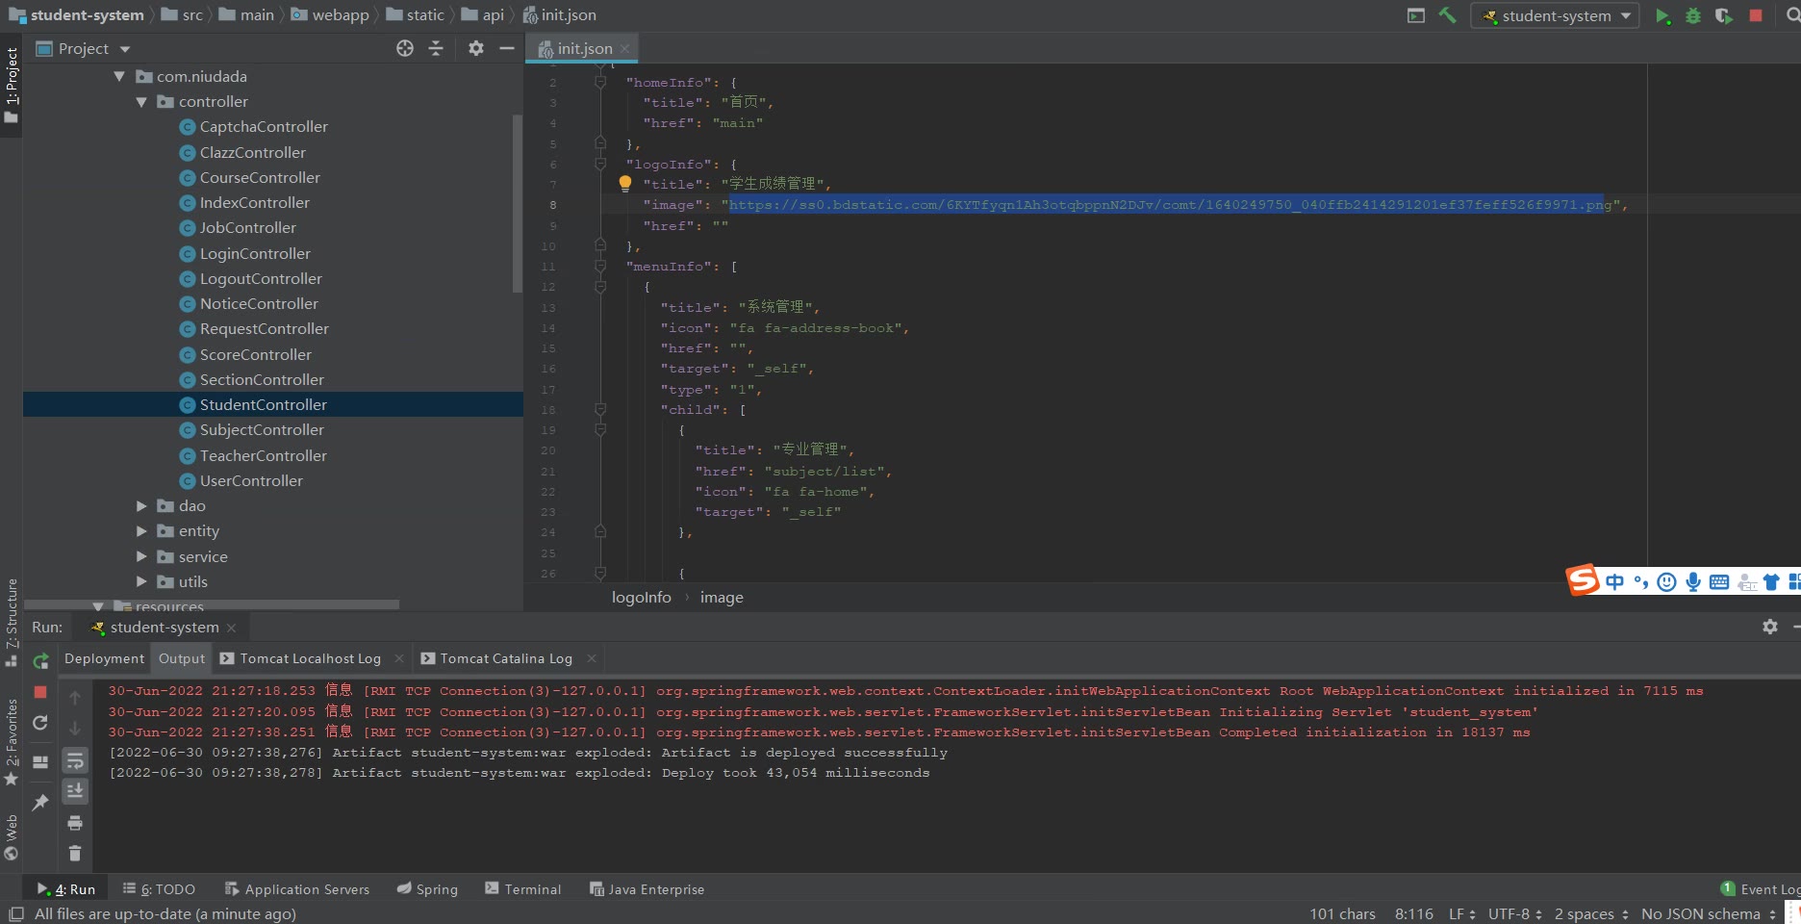Open UTF-8 encoding selector in status bar
Viewport: 1801px width, 924px height.
click(1514, 913)
